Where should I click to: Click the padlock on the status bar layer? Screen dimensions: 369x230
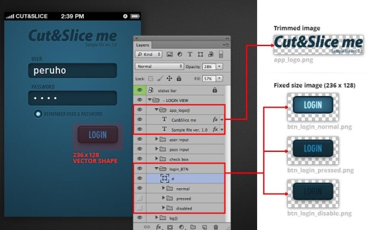pyautogui.click(x=215, y=90)
